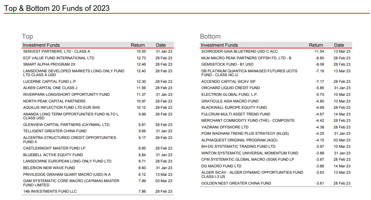Click the Bottom table 'Date' column header

point(339,45)
